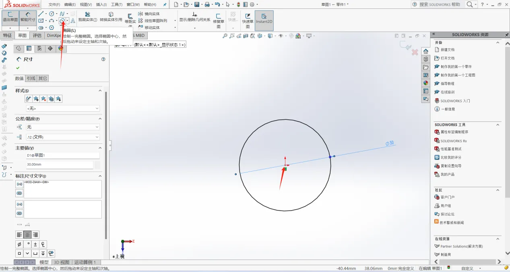Click Convert Entities (转换实体引用) tool
The image size is (510, 272).
click(111, 16)
